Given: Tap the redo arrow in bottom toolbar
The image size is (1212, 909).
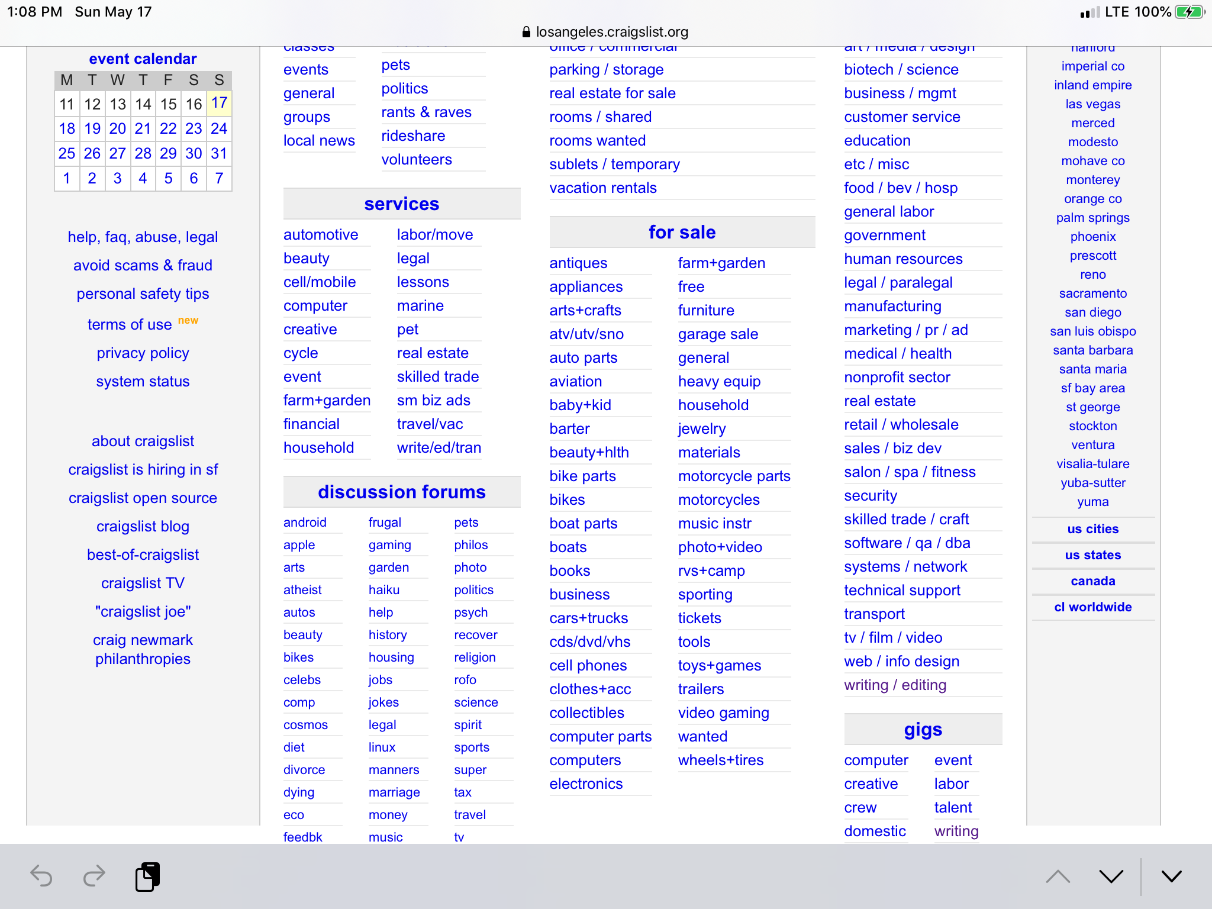Looking at the screenshot, I should [94, 876].
